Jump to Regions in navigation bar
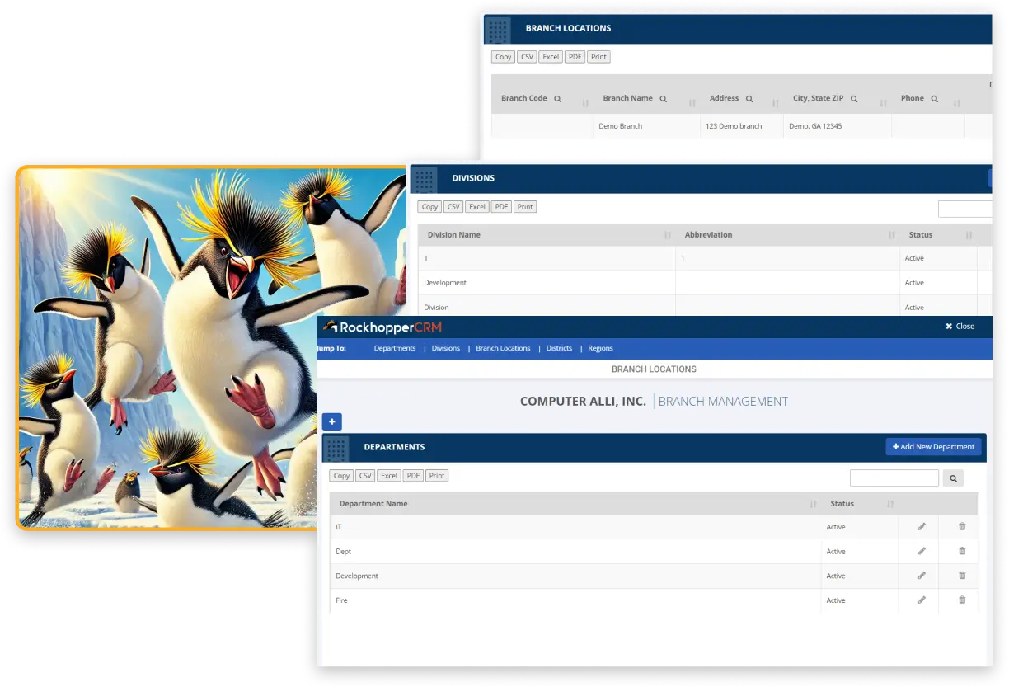1009x687 pixels. click(x=600, y=348)
